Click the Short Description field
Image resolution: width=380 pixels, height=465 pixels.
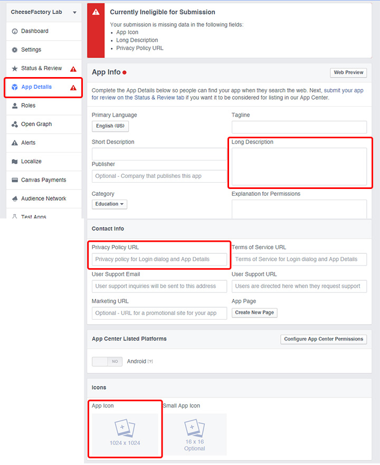pyautogui.click(x=159, y=154)
